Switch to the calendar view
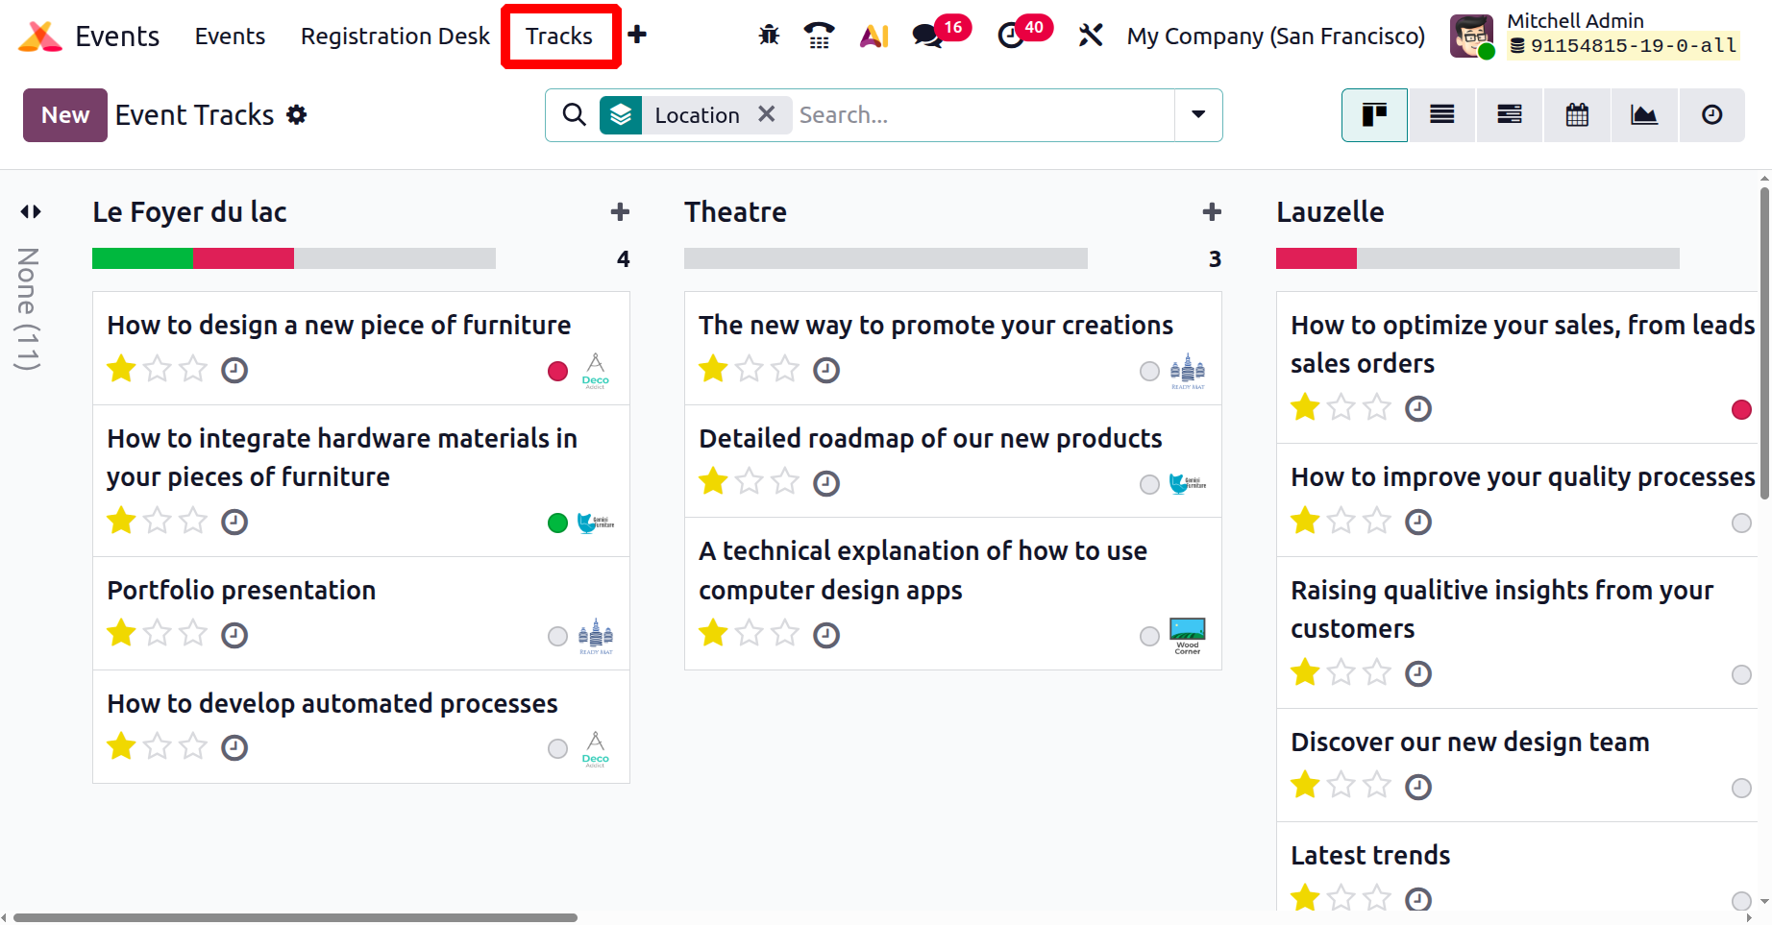This screenshot has height=925, width=1772. tap(1577, 115)
